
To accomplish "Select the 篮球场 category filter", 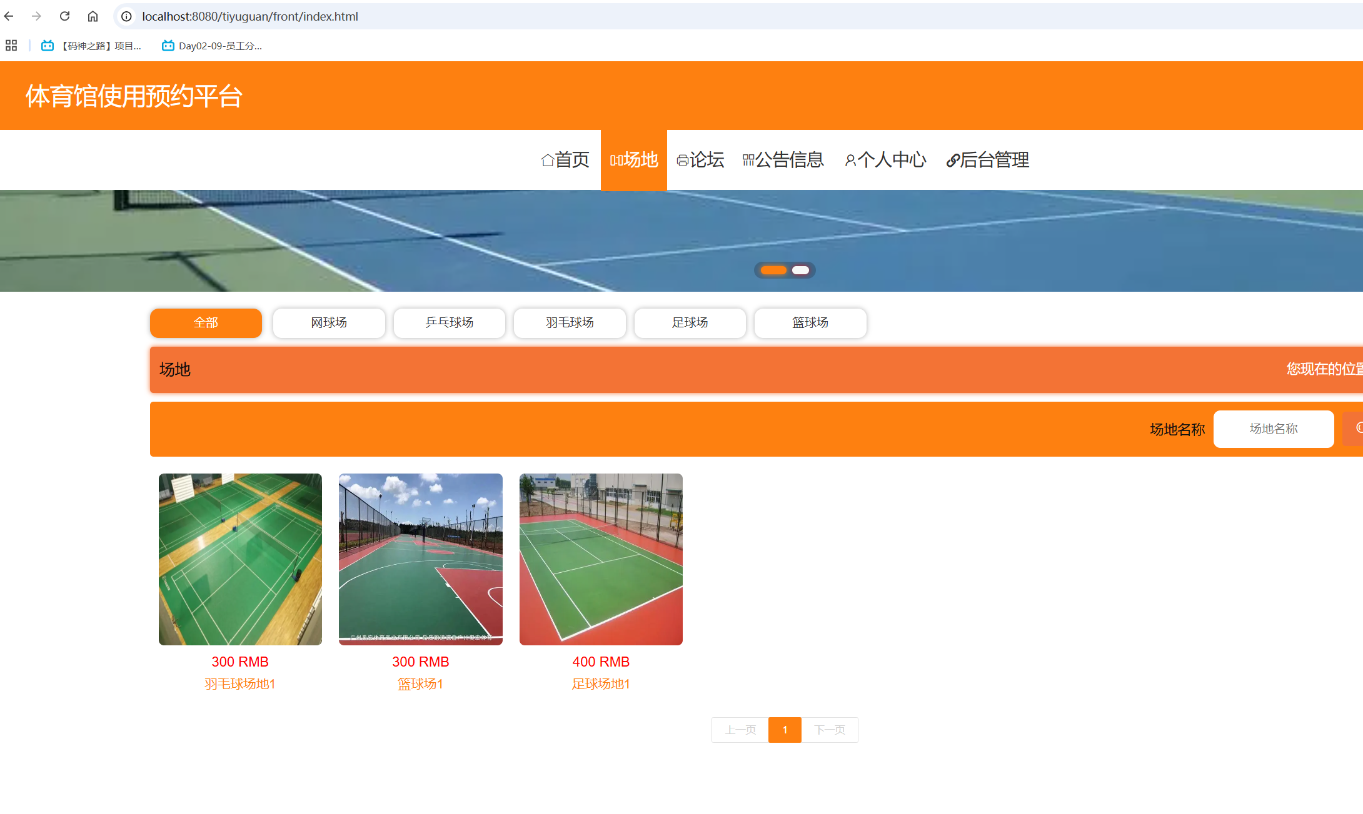I will (x=810, y=323).
